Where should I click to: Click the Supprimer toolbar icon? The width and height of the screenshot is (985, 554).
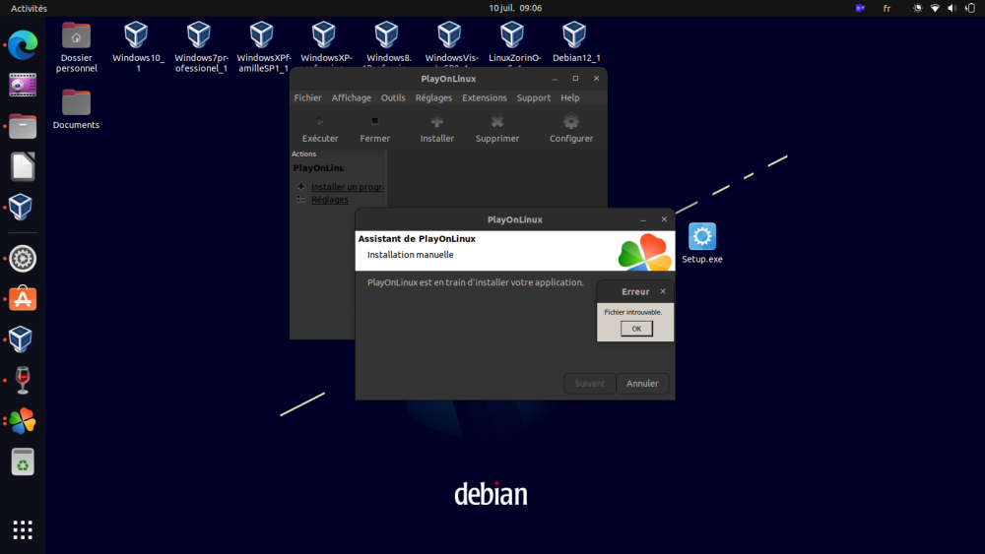point(496,121)
